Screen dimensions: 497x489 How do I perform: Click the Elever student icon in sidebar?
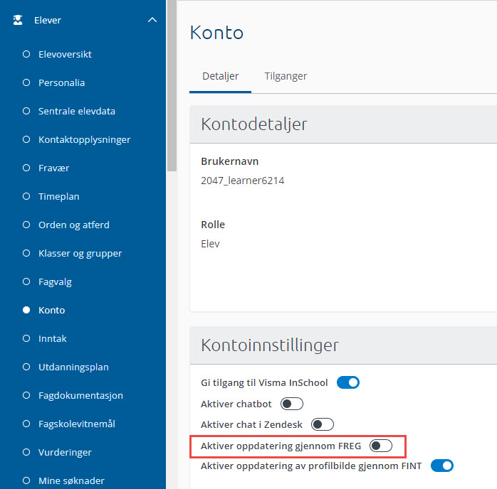(x=18, y=20)
